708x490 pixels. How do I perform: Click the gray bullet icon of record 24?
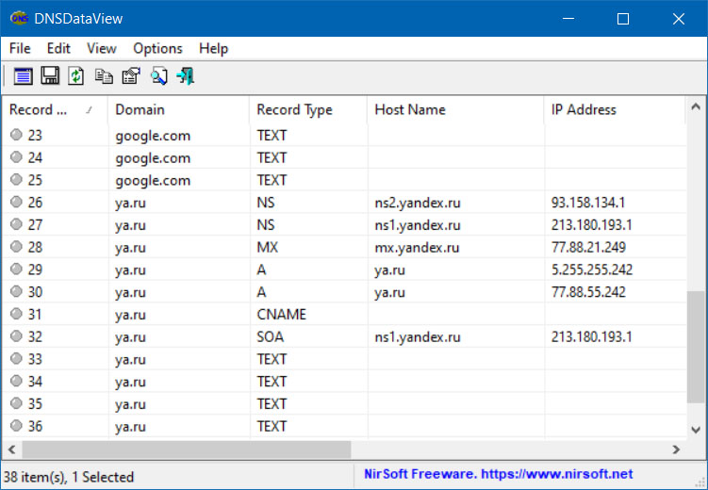click(x=16, y=156)
